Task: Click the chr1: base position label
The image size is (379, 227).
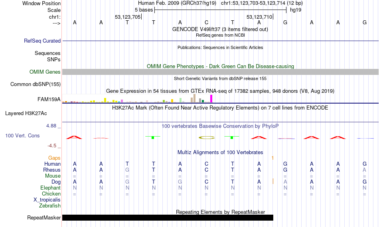Action: (55, 17)
